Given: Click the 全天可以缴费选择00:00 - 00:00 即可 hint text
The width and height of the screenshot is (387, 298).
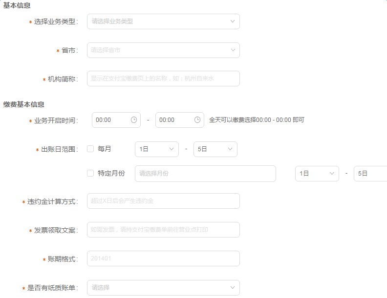Looking at the screenshot, I should (x=257, y=120).
